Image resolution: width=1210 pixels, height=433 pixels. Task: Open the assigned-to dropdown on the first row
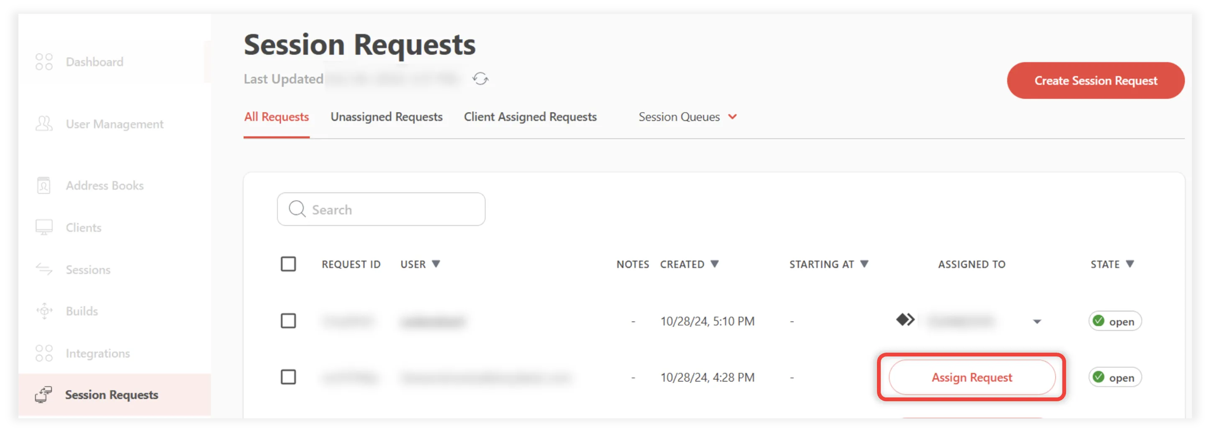1036,321
